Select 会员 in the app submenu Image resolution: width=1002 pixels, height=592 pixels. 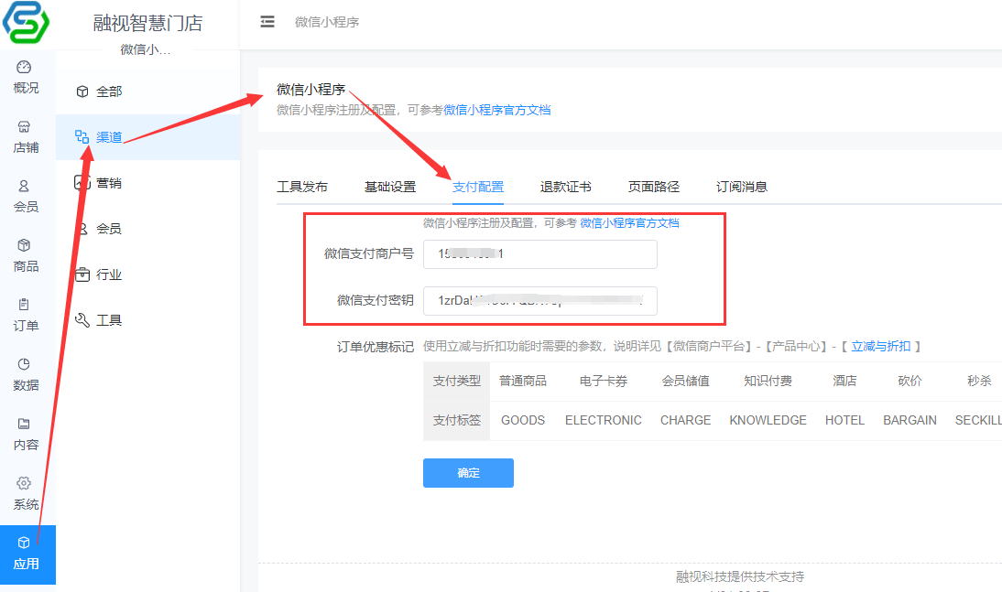(x=147, y=229)
